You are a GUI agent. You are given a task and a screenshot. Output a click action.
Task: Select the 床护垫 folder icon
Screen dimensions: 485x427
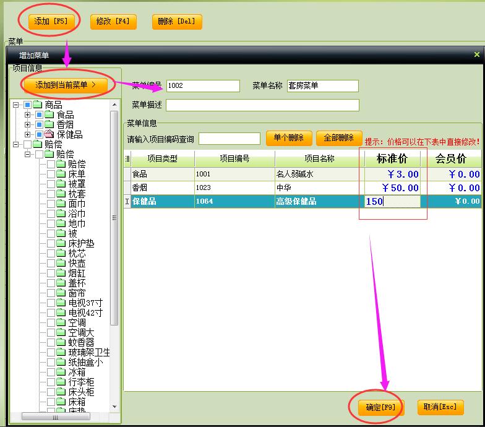pyautogui.click(x=61, y=243)
